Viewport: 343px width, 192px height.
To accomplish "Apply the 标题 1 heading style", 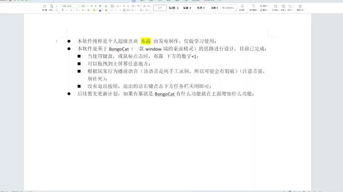I will [174, 8].
